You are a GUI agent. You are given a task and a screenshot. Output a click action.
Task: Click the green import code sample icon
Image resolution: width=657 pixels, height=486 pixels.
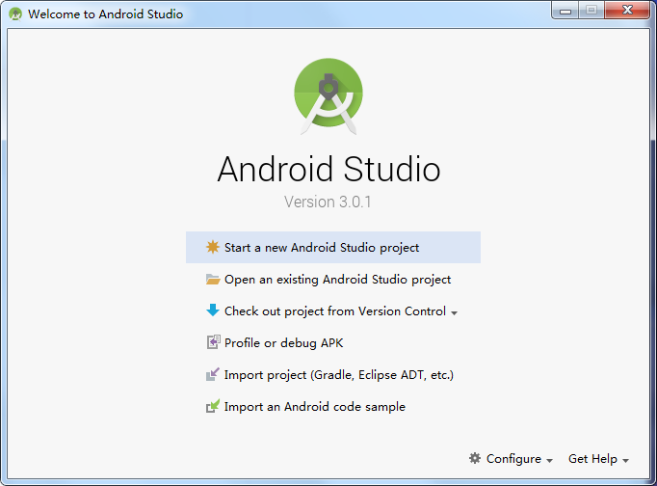[213, 406]
